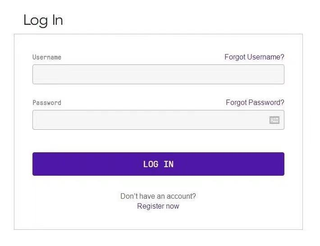The image size is (320, 246).
Task: Click the "Don't have an account?" text
Action: tap(158, 196)
